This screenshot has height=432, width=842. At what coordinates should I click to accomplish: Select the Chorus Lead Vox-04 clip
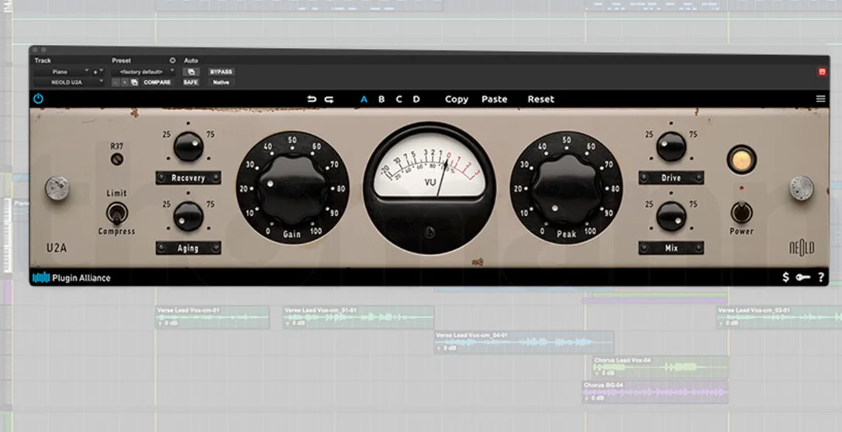pyautogui.click(x=661, y=367)
